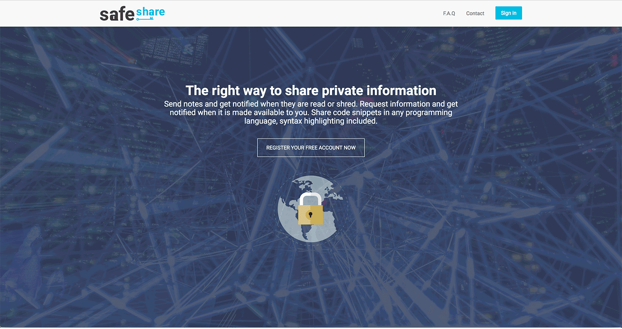The width and height of the screenshot is (622, 329).
Task: Click the keyhole on the padlock
Action: 310,215
